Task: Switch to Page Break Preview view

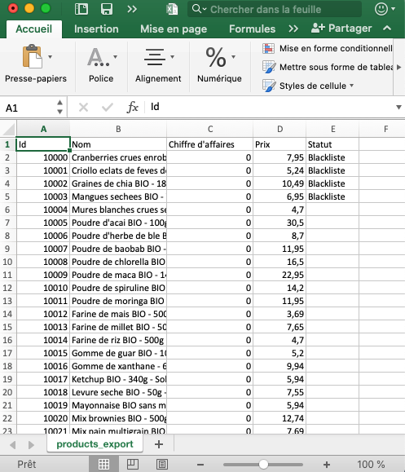Action: click(162, 464)
